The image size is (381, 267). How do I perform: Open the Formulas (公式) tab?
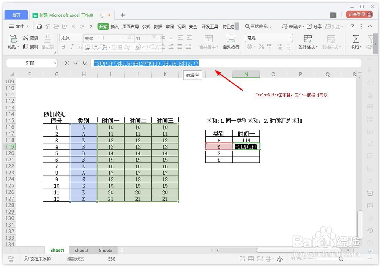click(x=146, y=27)
